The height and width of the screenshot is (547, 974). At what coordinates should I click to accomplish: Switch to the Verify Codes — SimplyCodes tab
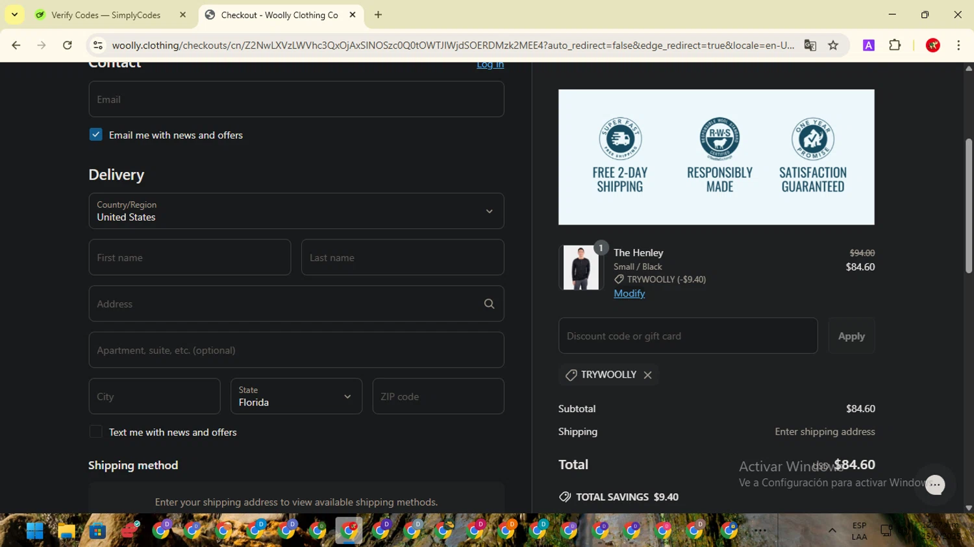[106, 15]
